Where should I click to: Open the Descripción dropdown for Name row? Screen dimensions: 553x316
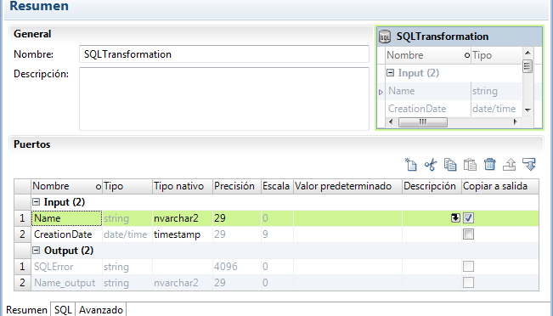pyautogui.click(x=455, y=218)
